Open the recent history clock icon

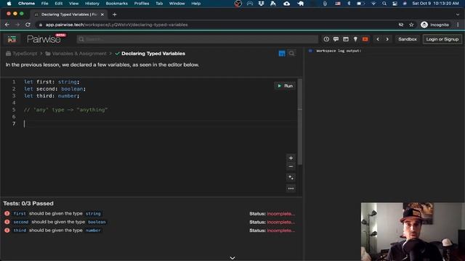(x=326, y=39)
